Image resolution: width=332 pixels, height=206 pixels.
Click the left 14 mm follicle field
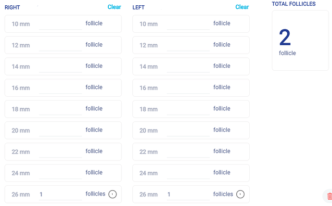pyautogui.click(x=188, y=66)
